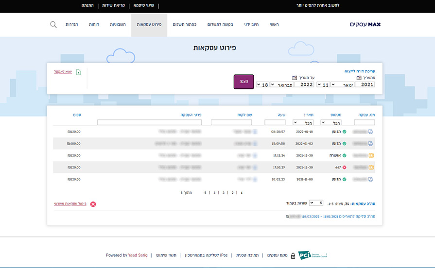Click the document icon of the 2022-01-18 transaction
This screenshot has width=435, height=268.
click(x=371, y=132)
